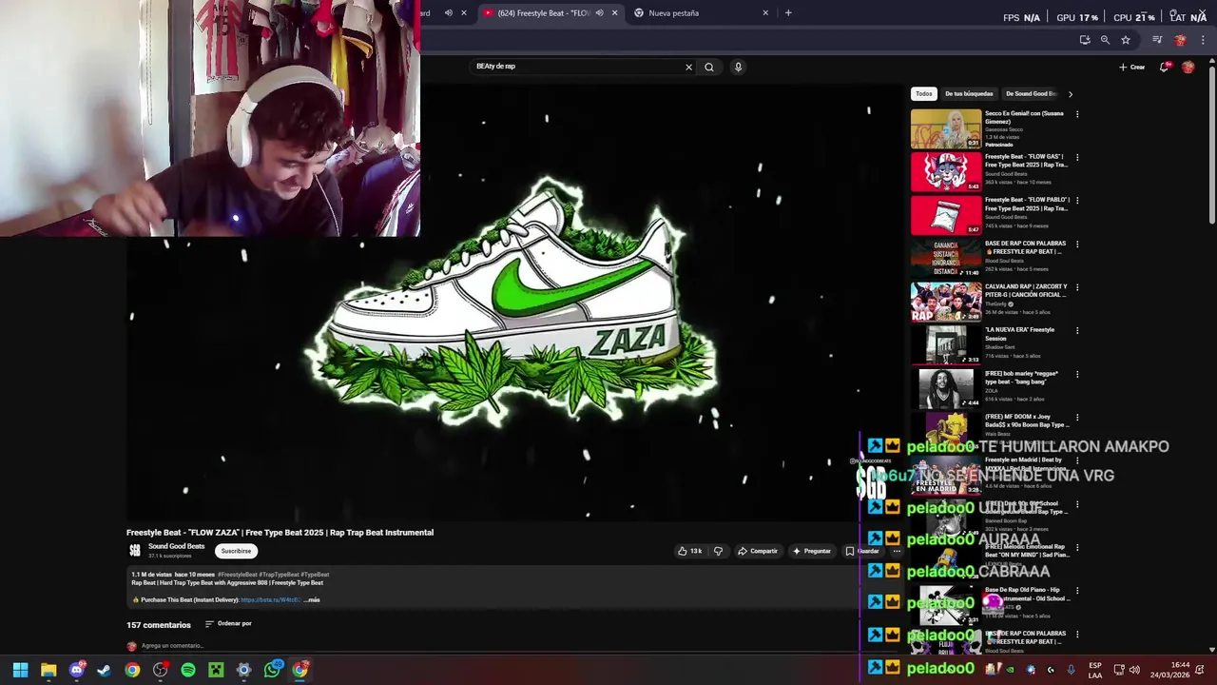Install app via address bar icon
The width and height of the screenshot is (1217, 685).
(1085, 40)
